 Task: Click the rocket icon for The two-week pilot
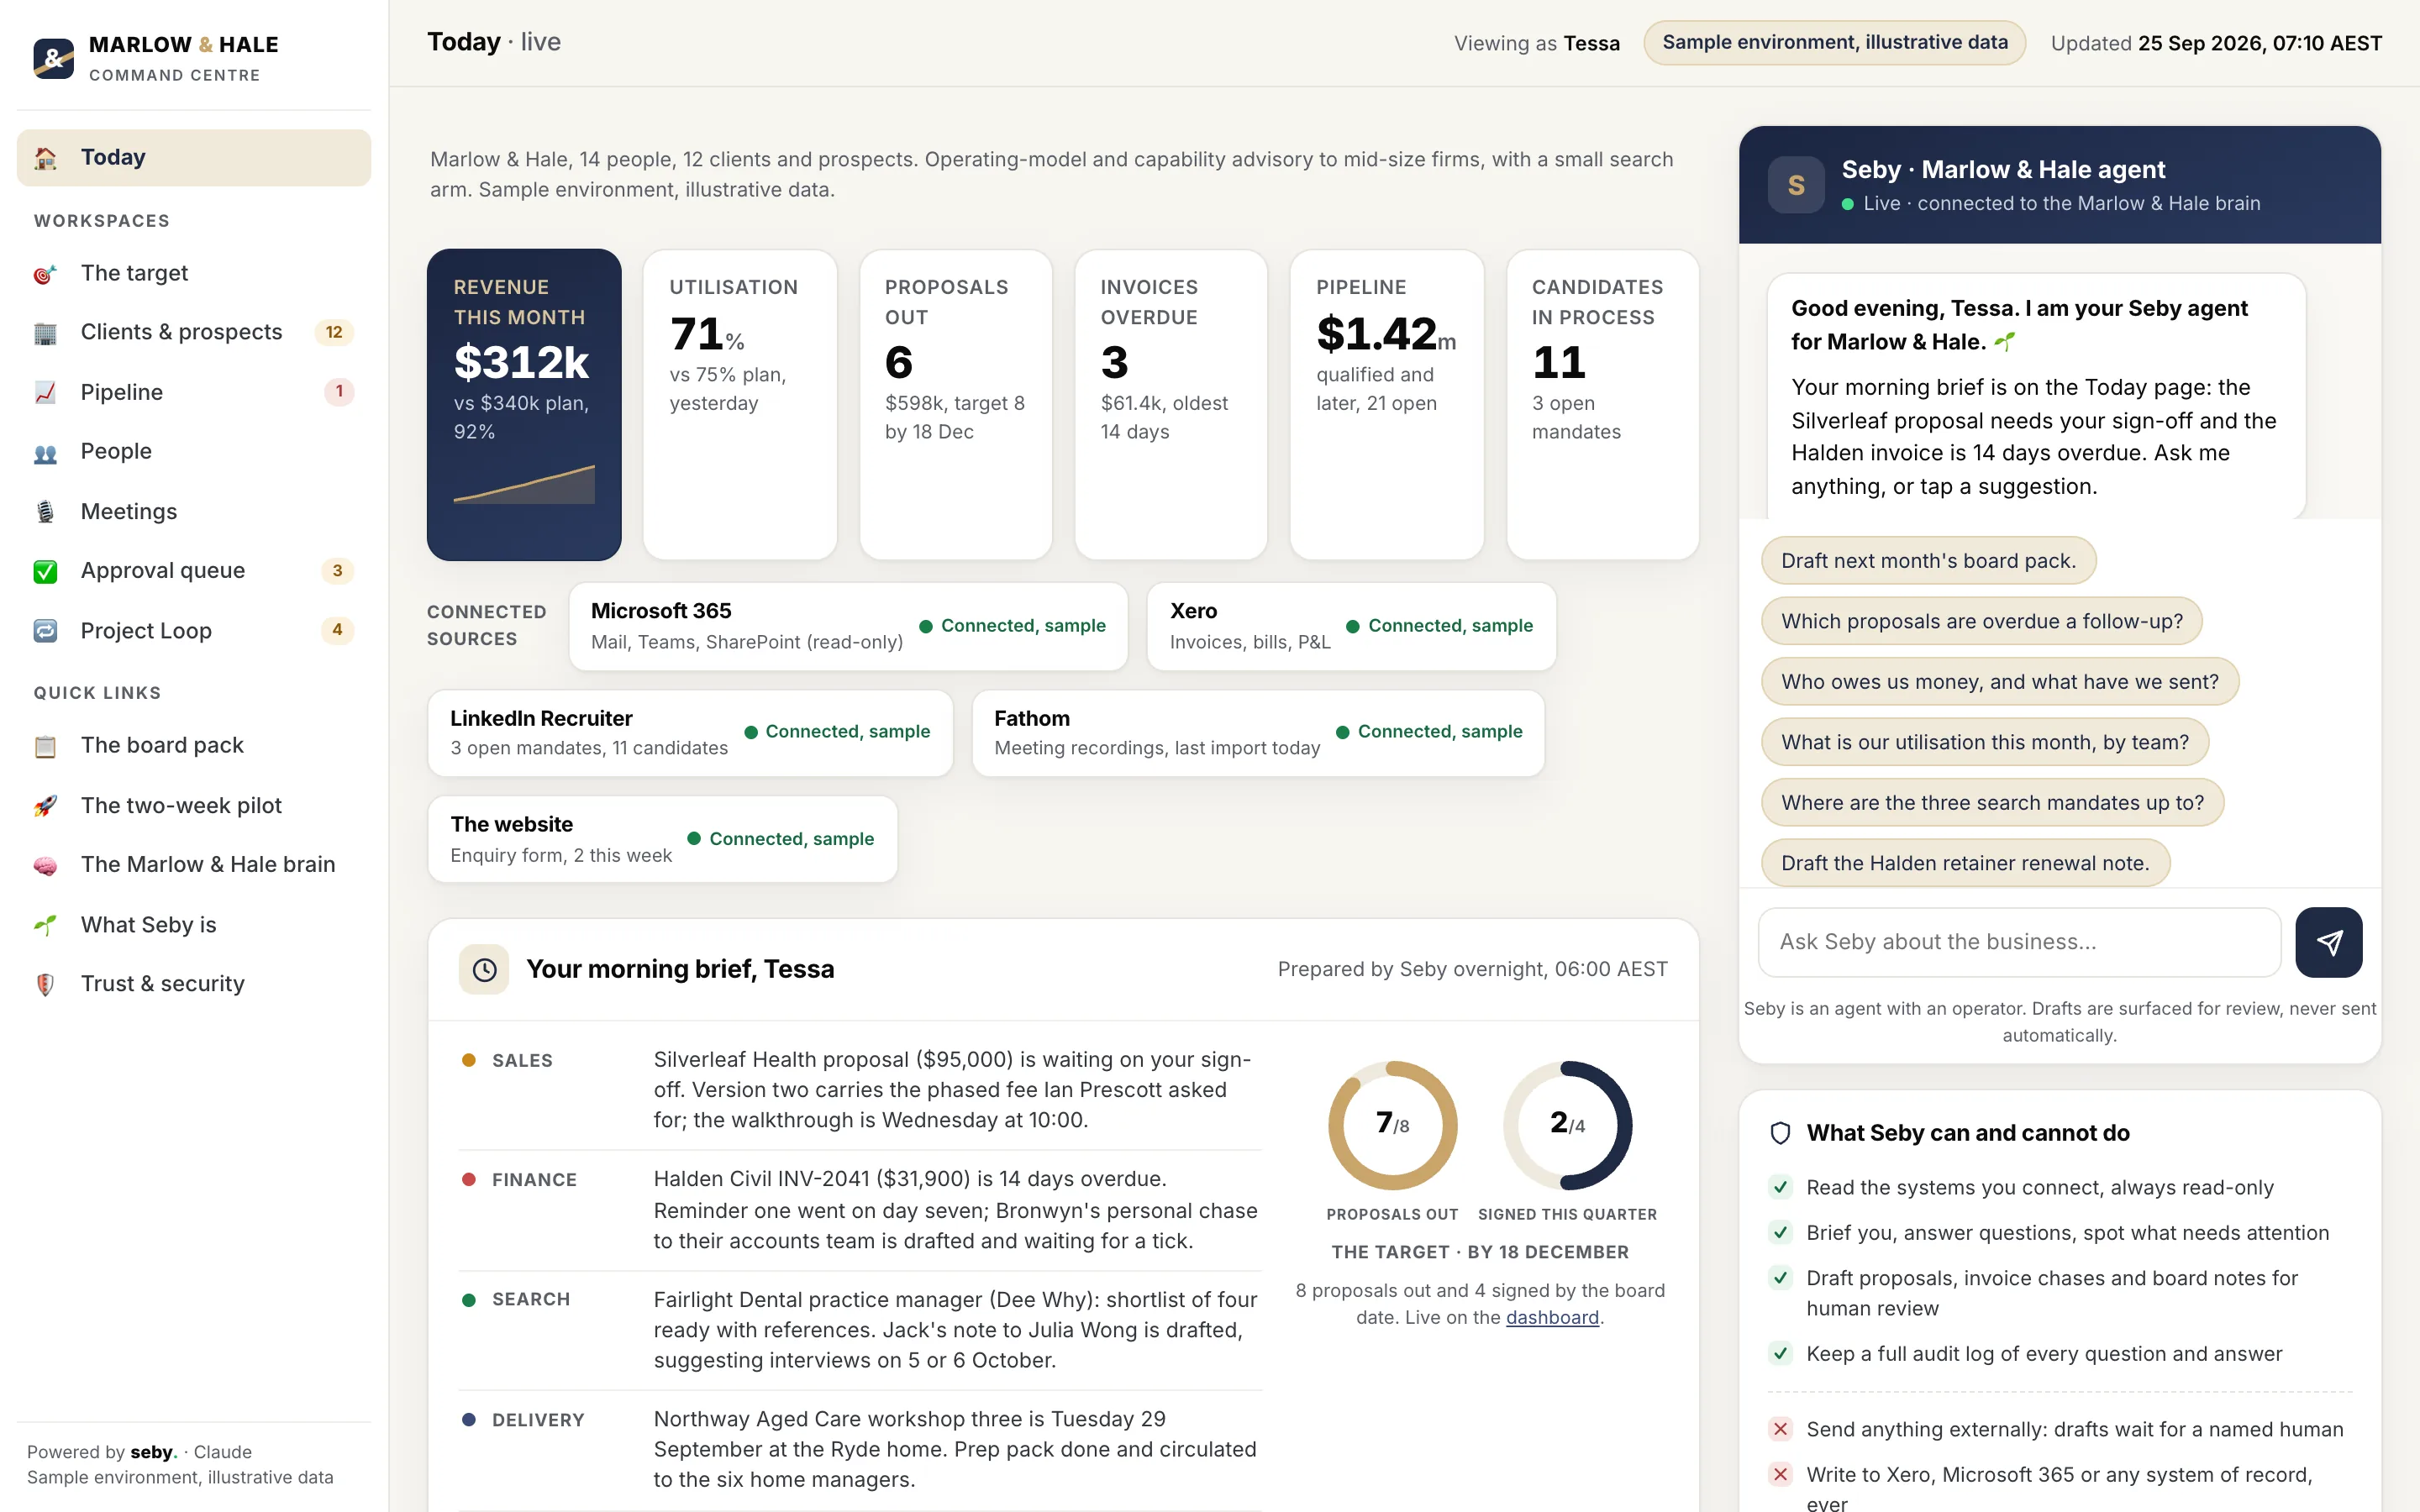(45, 806)
